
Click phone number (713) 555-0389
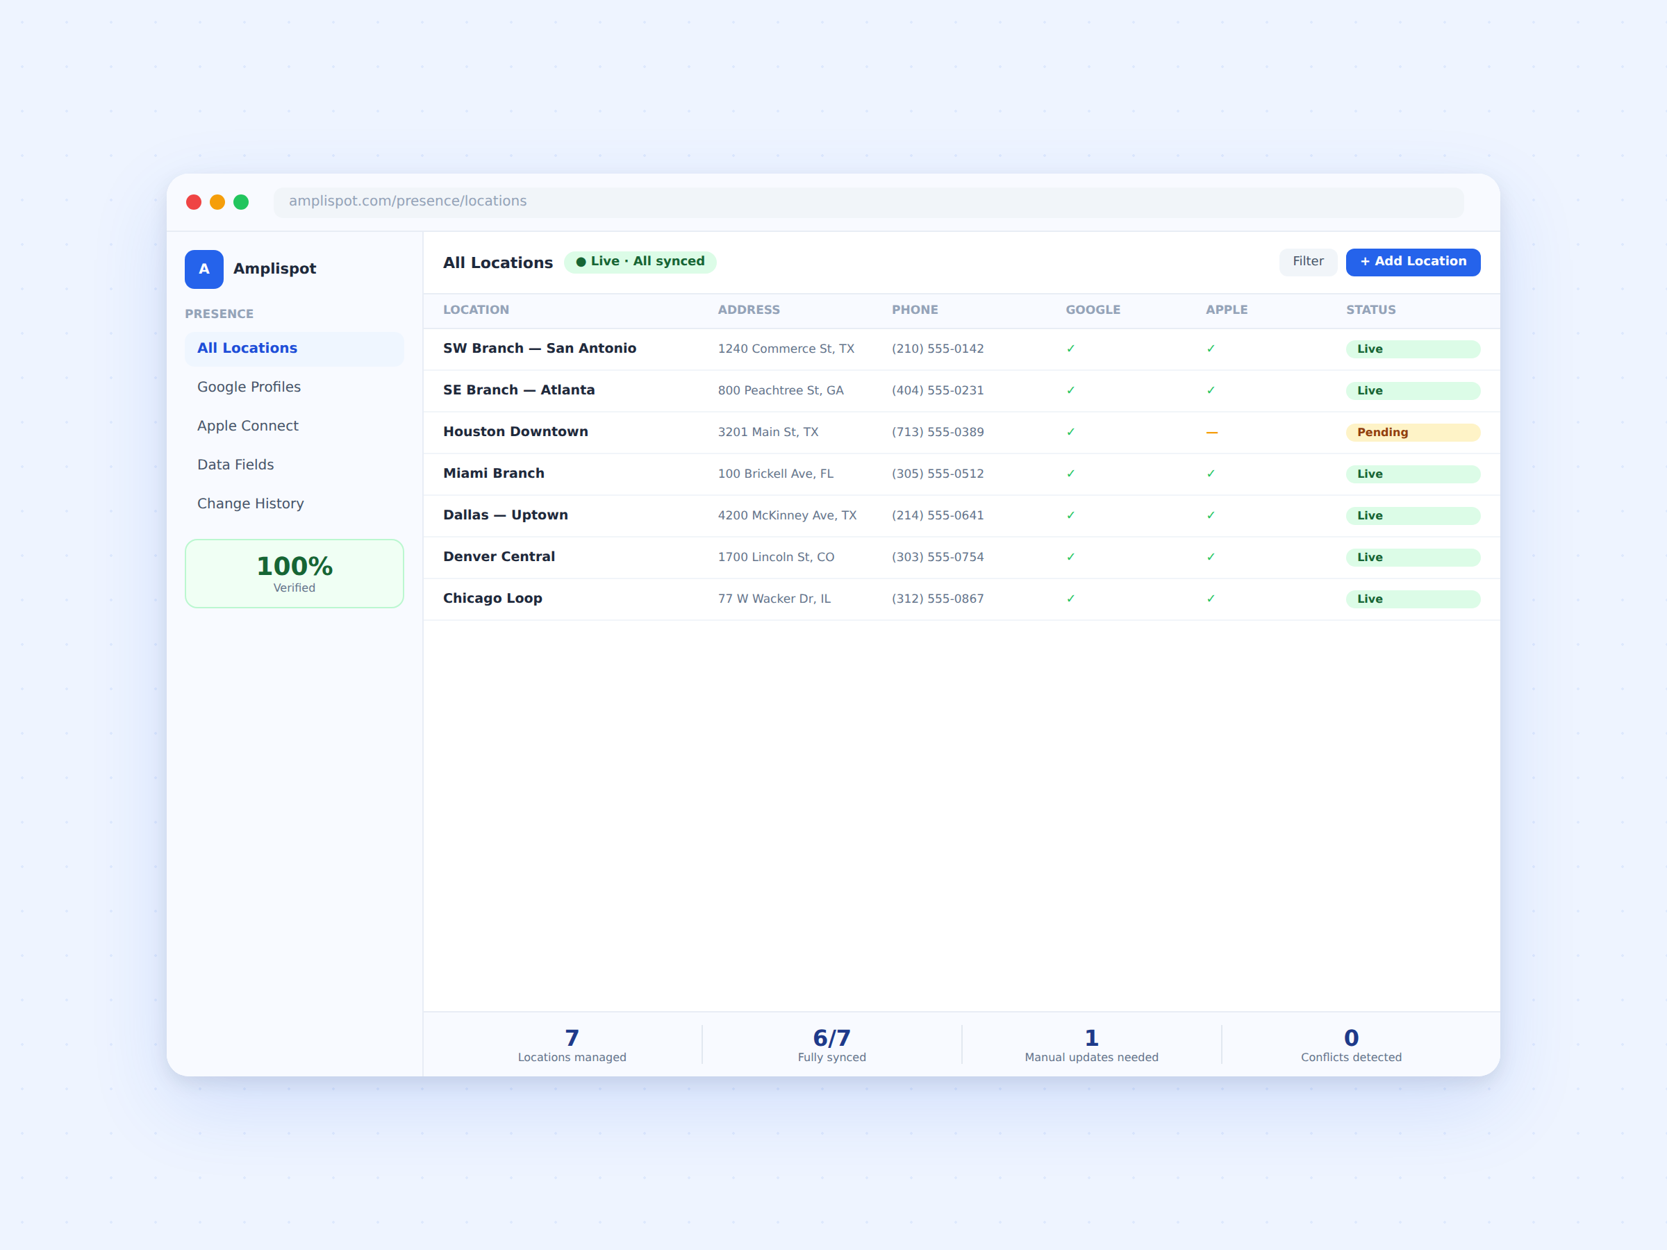[938, 432]
